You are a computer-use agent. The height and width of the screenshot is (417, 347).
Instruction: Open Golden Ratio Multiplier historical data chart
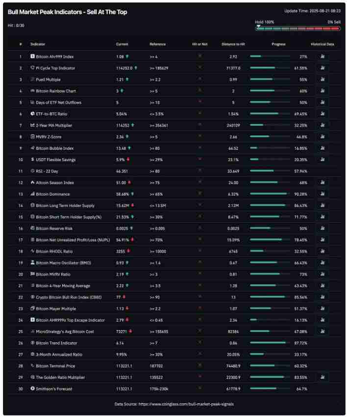[322, 377]
